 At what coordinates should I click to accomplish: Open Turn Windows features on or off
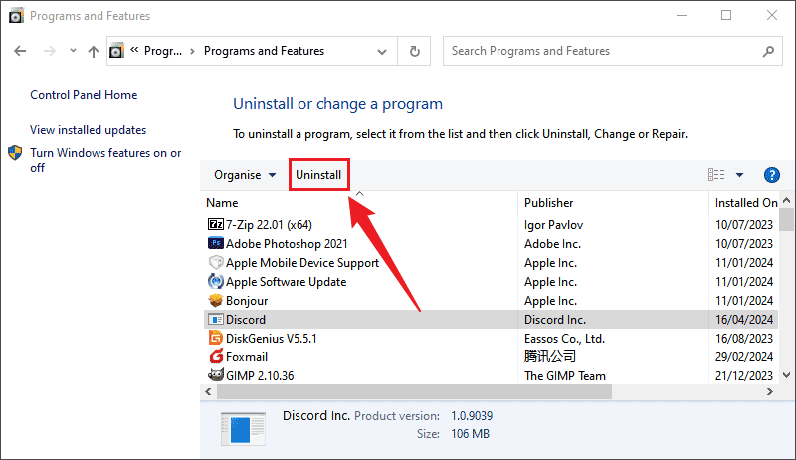[105, 160]
